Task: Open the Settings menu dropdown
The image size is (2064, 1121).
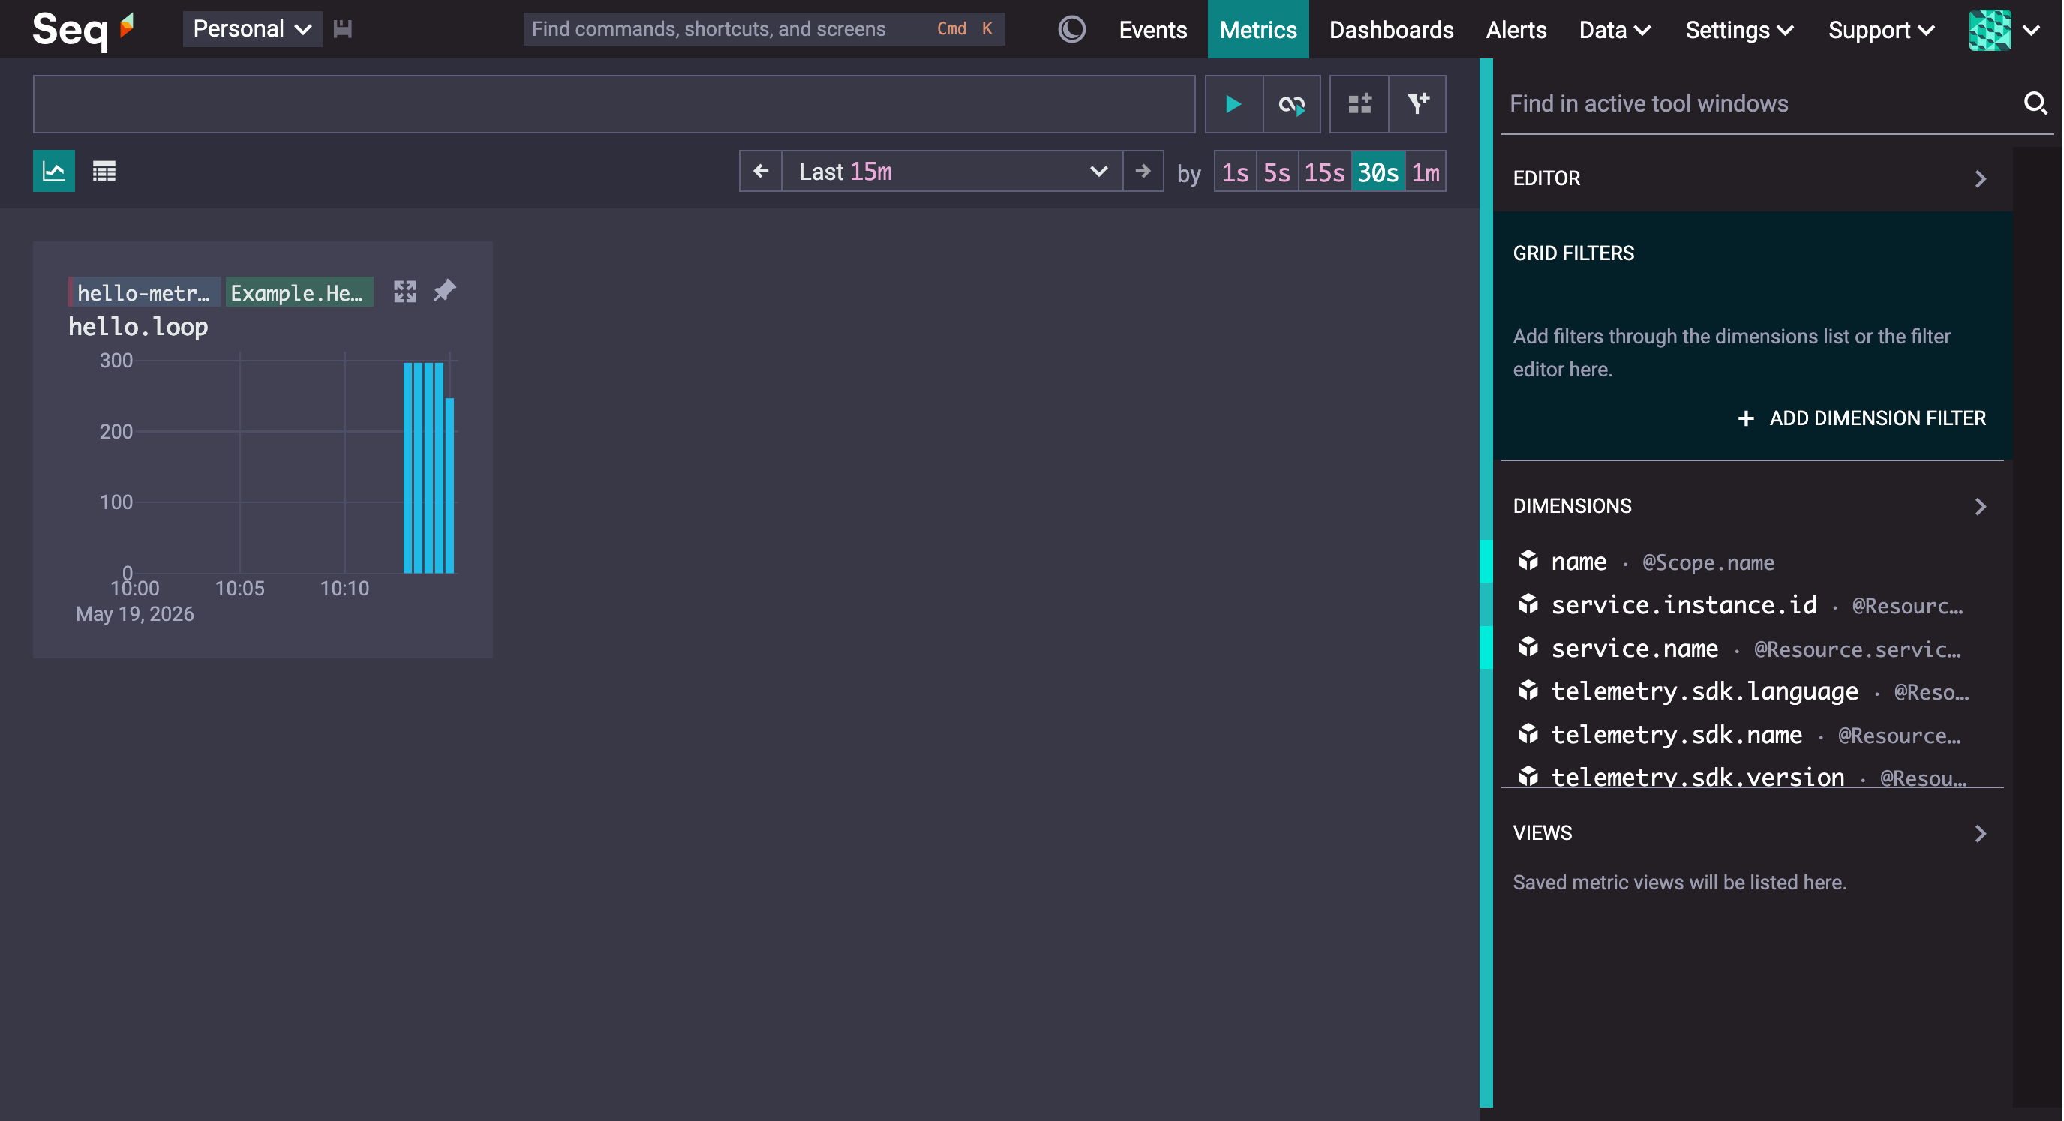Action: coord(1738,30)
